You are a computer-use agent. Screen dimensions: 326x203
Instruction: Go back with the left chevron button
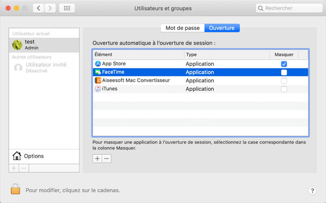pos(39,8)
